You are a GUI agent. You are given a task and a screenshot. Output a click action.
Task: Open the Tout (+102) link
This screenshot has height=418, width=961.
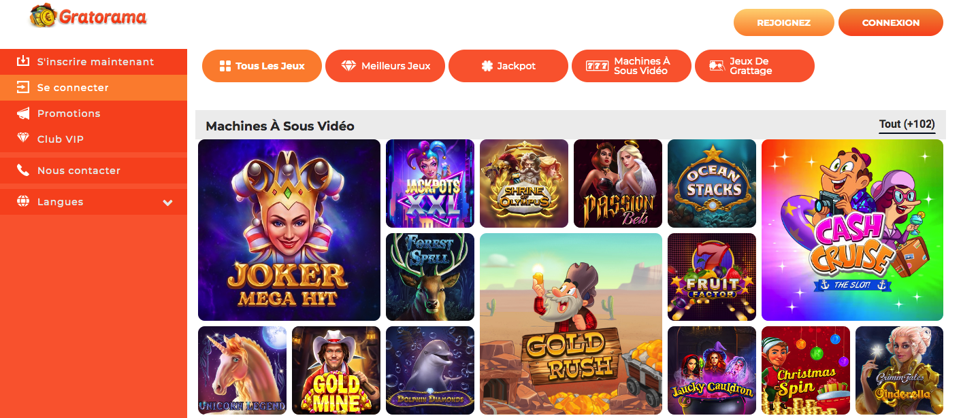coord(907,124)
